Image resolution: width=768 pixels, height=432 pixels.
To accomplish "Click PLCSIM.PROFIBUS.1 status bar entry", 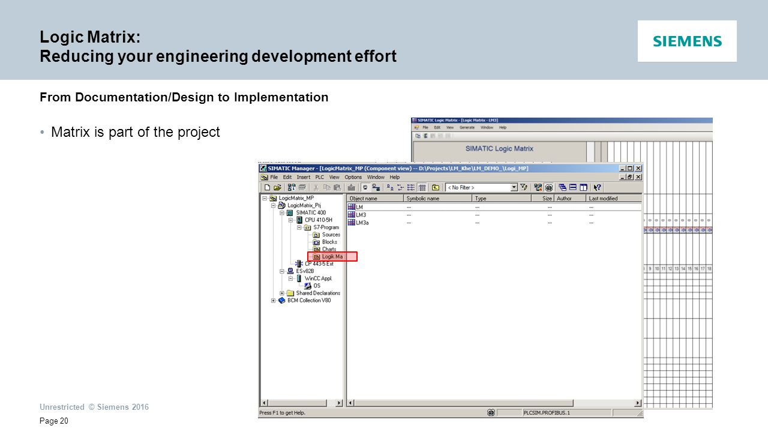I will [566, 413].
